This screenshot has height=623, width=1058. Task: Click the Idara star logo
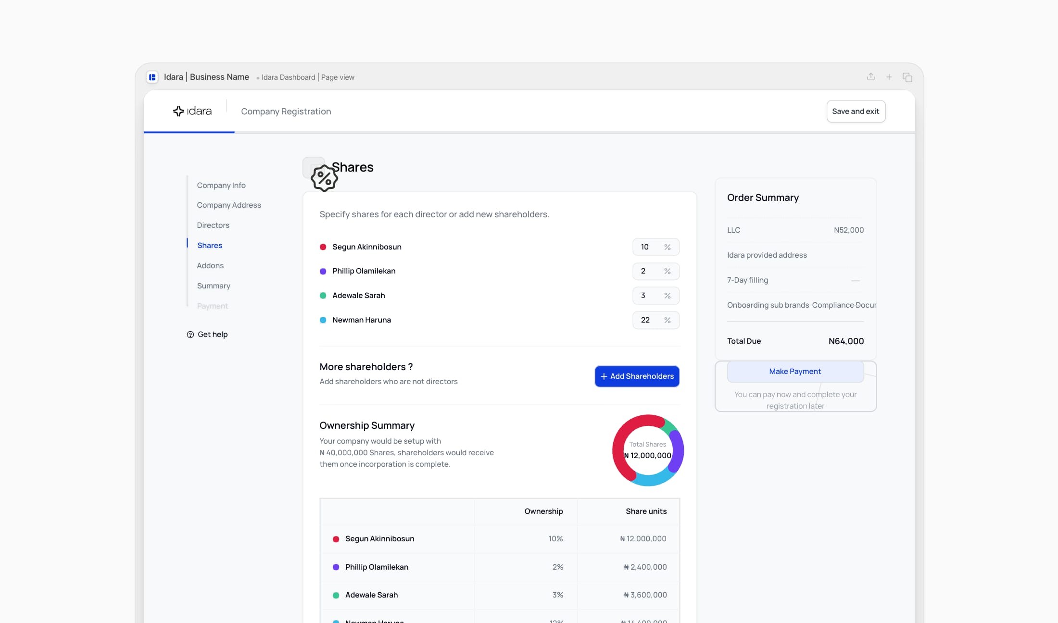[178, 111]
